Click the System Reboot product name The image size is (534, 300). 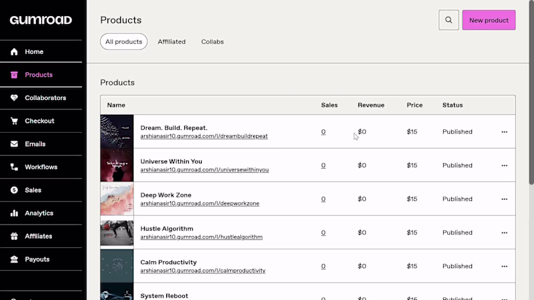point(164,296)
